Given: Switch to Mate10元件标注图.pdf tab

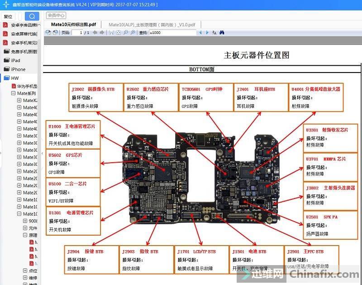Looking at the screenshot, I should [x=73, y=24].
